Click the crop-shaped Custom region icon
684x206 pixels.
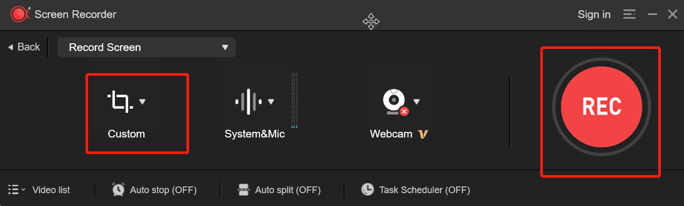pos(120,101)
